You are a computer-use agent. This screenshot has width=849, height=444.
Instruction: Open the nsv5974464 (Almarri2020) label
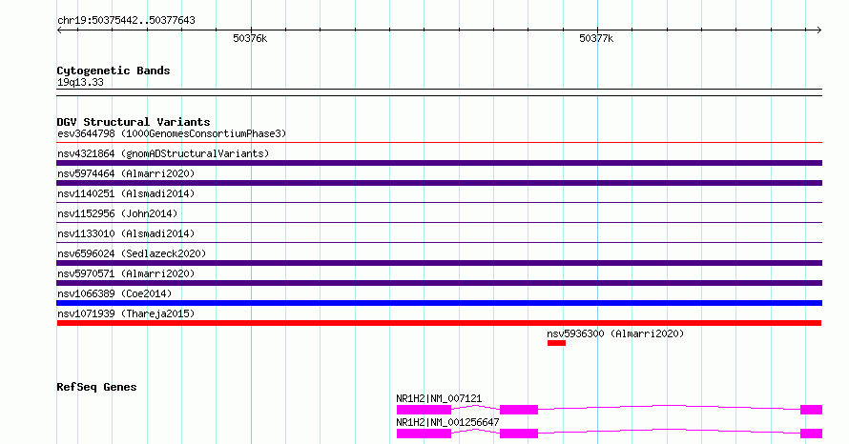[126, 173]
